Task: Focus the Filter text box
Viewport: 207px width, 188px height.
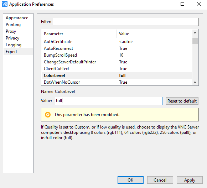Action: [x=126, y=22]
